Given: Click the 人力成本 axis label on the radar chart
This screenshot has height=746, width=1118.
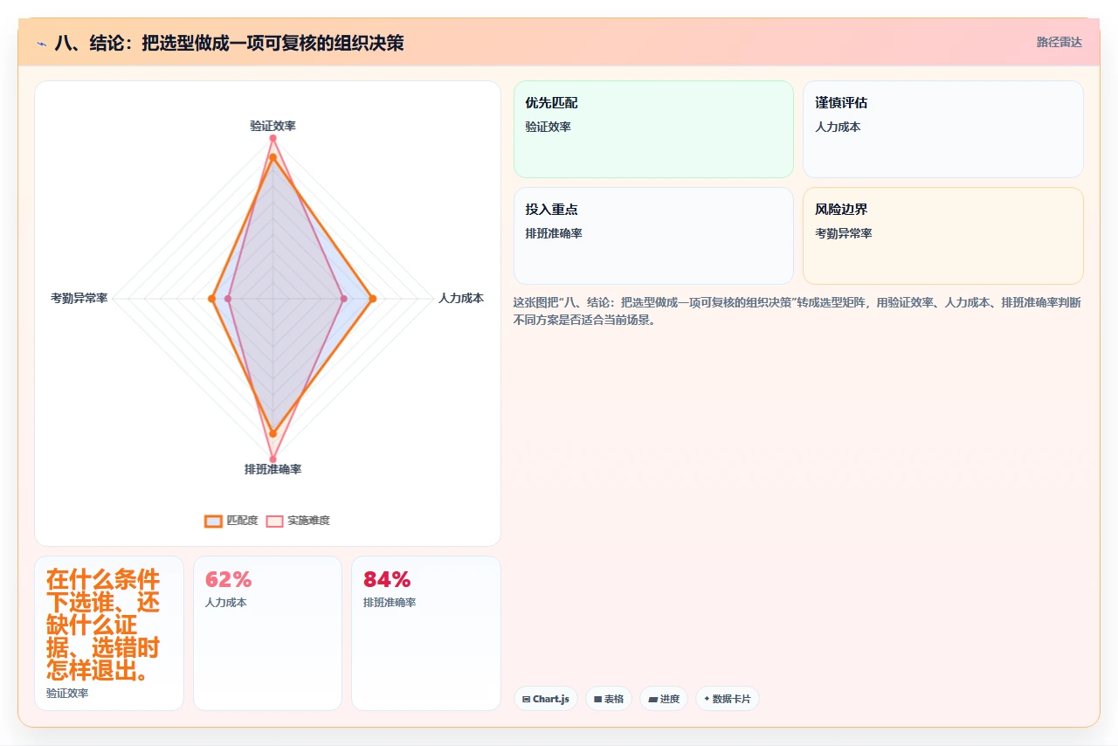Looking at the screenshot, I should [460, 298].
